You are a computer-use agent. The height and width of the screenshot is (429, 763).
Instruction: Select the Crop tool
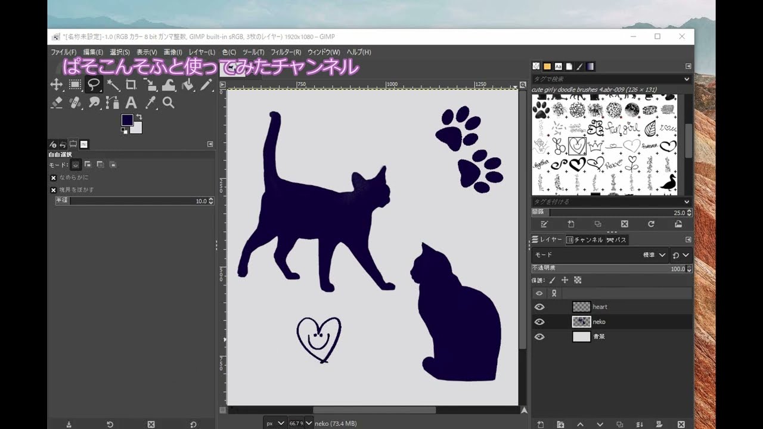(x=131, y=85)
